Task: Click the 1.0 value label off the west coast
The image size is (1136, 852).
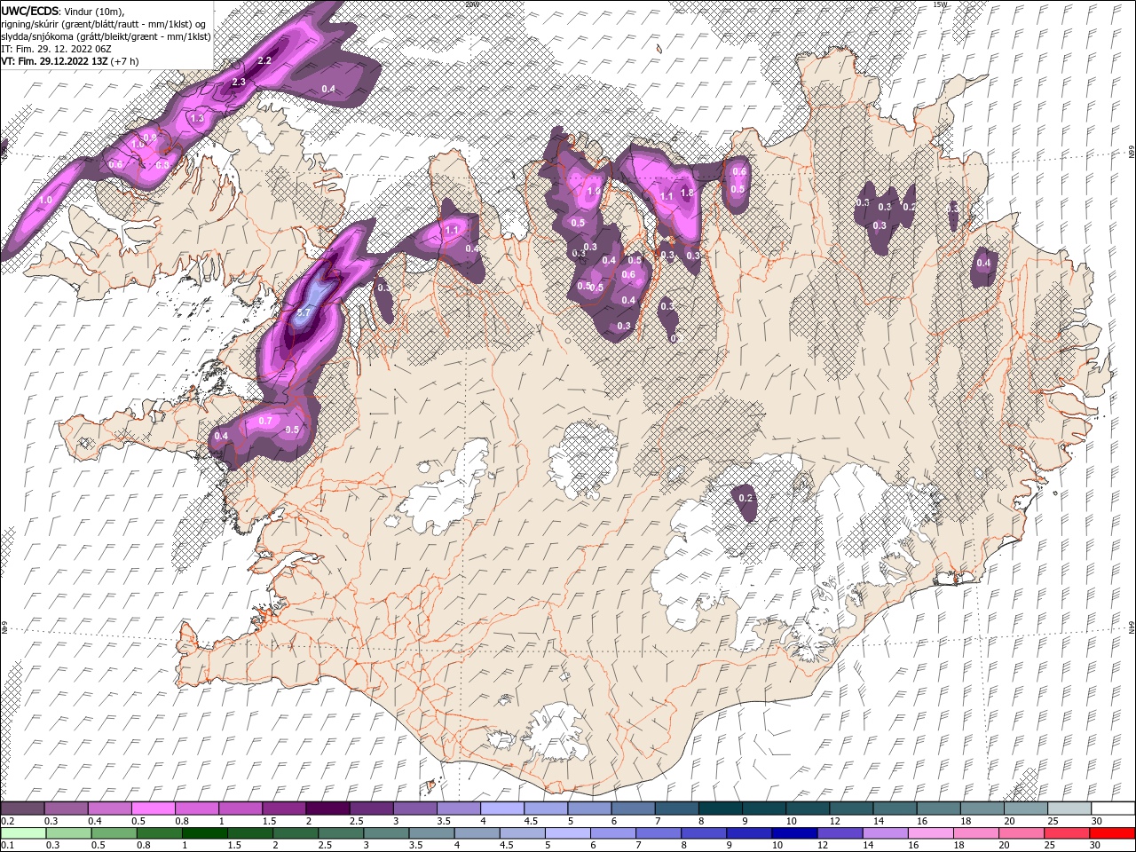Action: point(45,201)
